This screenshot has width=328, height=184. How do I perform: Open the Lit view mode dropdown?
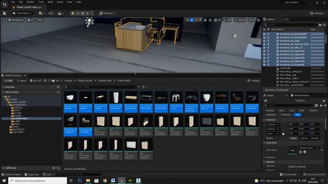[x=31, y=20]
